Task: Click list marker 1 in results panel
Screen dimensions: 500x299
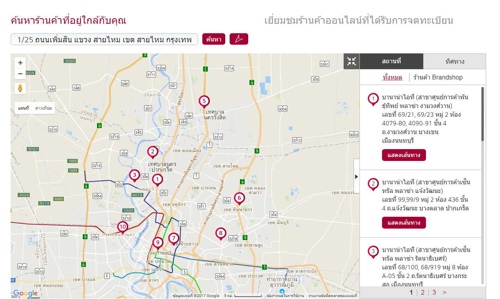Action: (373, 99)
